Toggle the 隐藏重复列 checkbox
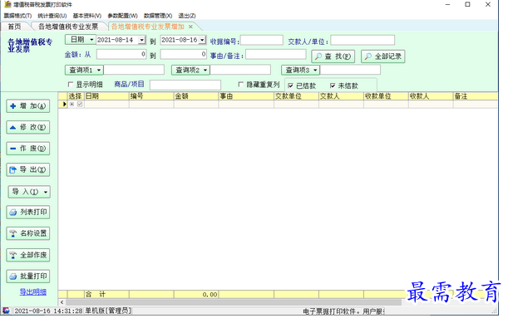Viewport: 508px width, 318px height. 241,85
